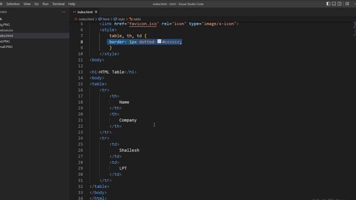Click the closing brace on line 9

pos(111,48)
